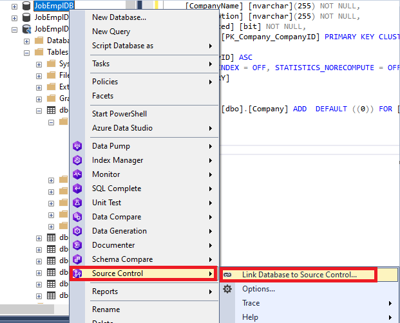Image resolution: width=400 pixels, height=323 pixels.
Task: Expand the Gra... tables folder
Action: (x=39, y=99)
